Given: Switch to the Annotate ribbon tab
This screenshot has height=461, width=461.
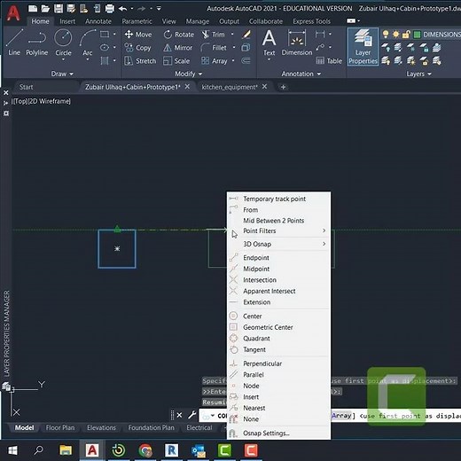Looking at the screenshot, I should tap(98, 21).
